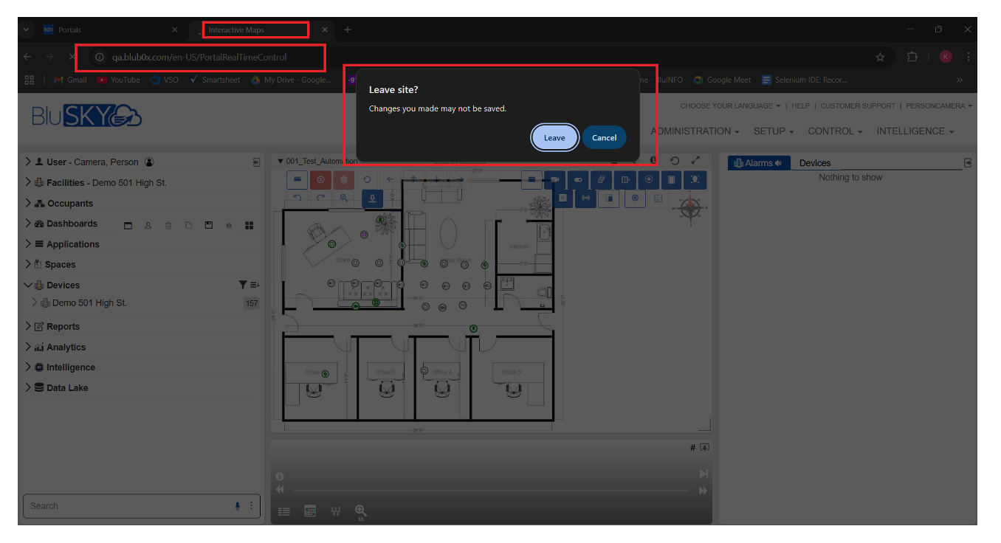Click the calendar icon in the timeline panel
This screenshot has height=543, width=1001.
pyautogui.click(x=309, y=510)
